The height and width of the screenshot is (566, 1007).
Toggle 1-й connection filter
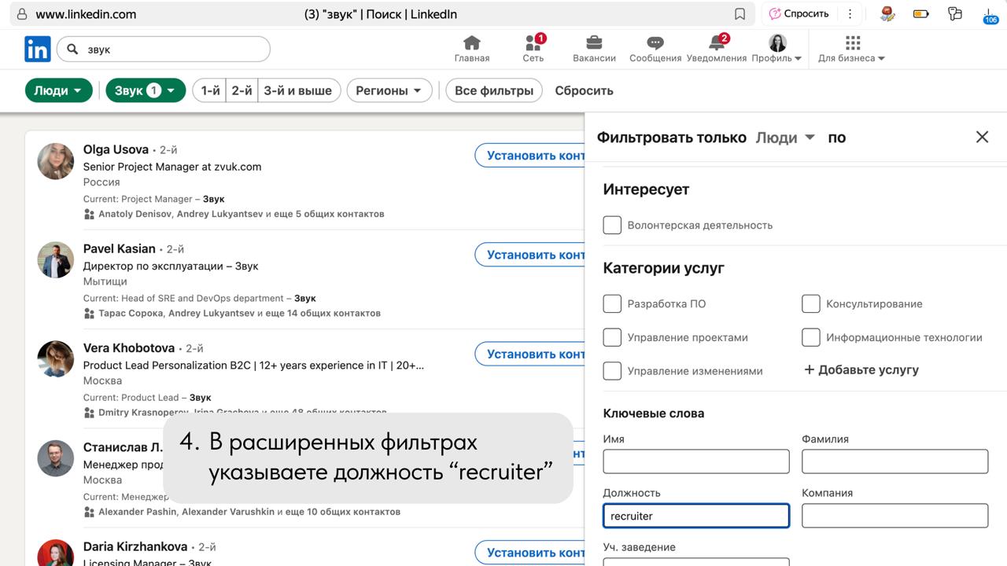210,90
